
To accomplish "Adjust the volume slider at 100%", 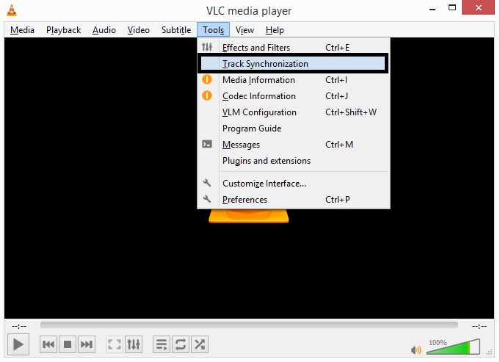I will coord(453,347).
